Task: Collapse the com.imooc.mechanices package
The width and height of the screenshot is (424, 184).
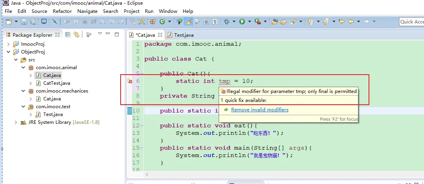Action: pyautogui.click(x=23, y=91)
